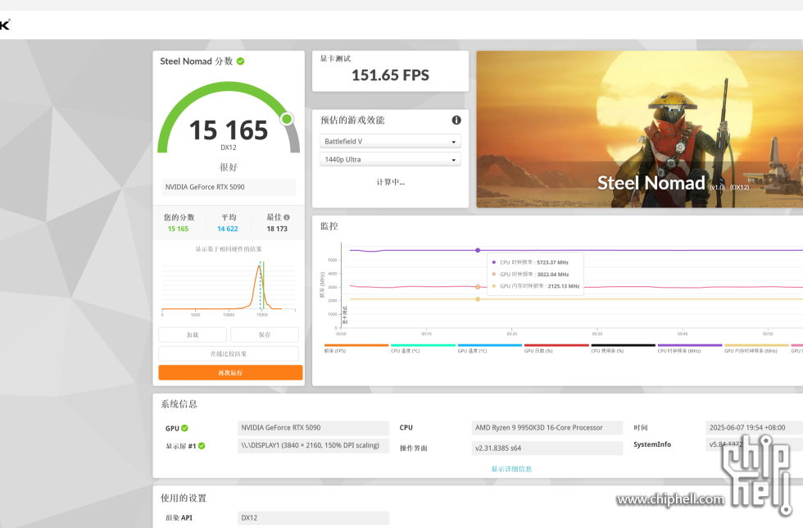The height and width of the screenshot is (528, 803).
Task: Click the green check icon beside GPU
Action: (x=184, y=428)
